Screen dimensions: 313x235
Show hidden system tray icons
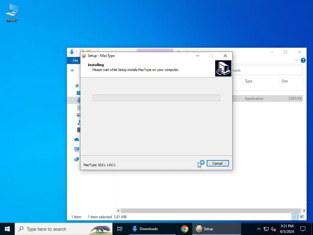pos(259,229)
